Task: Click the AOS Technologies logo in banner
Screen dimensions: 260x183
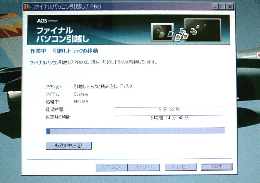Action: pos(47,21)
